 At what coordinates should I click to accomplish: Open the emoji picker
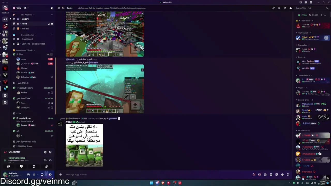click(x=282, y=175)
